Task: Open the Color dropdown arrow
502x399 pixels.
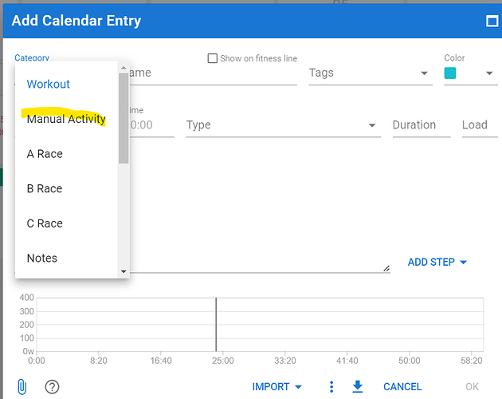Action: click(x=490, y=73)
